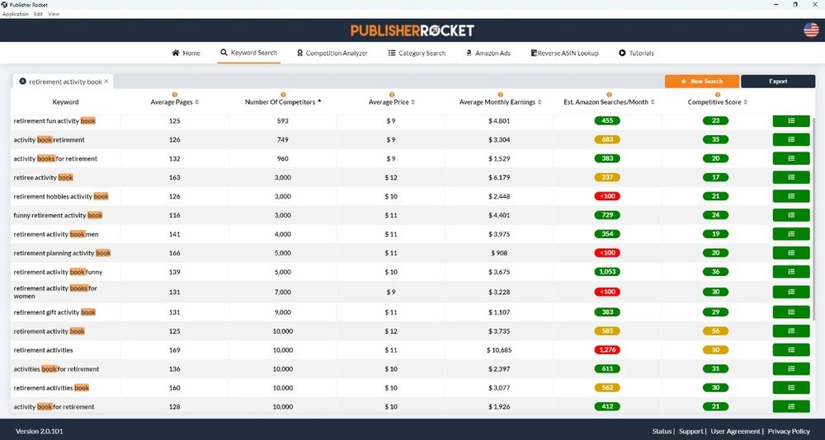The height and width of the screenshot is (440, 825).
Task: Click help icon above Est. Amazon Searches/Month
Action: coord(609,95)
